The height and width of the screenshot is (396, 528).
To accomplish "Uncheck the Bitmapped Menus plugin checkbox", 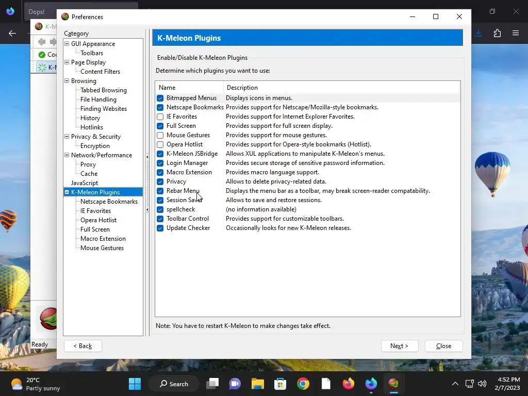I will (x=160, y=98).
